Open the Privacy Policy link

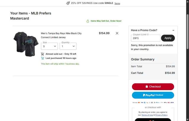click(x=161, y=115)
